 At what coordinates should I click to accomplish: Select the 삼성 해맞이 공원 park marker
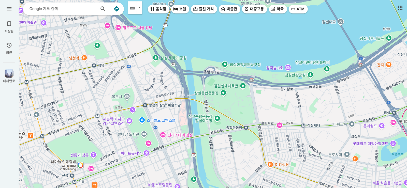tap(156, 58)
